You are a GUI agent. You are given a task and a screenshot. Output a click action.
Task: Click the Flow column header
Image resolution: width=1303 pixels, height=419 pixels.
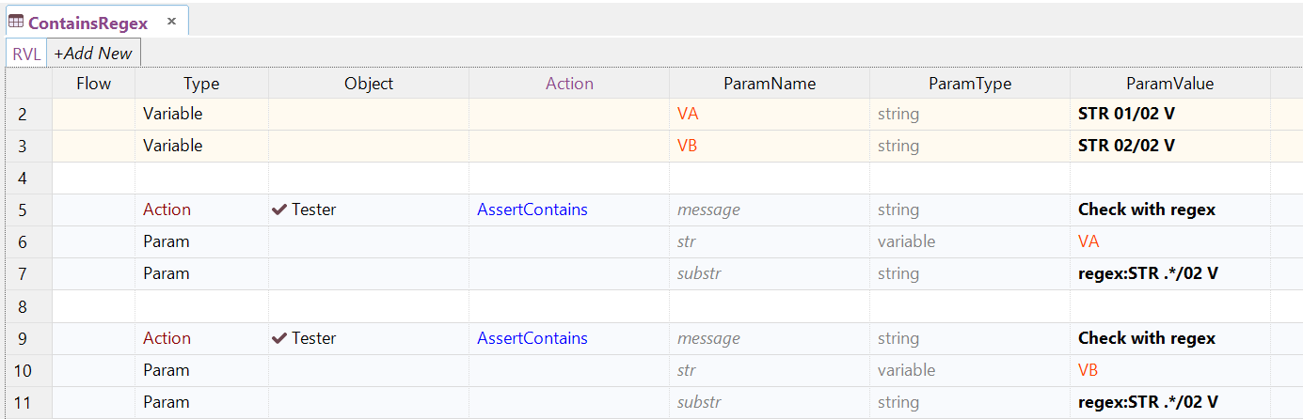coord(93,84)
